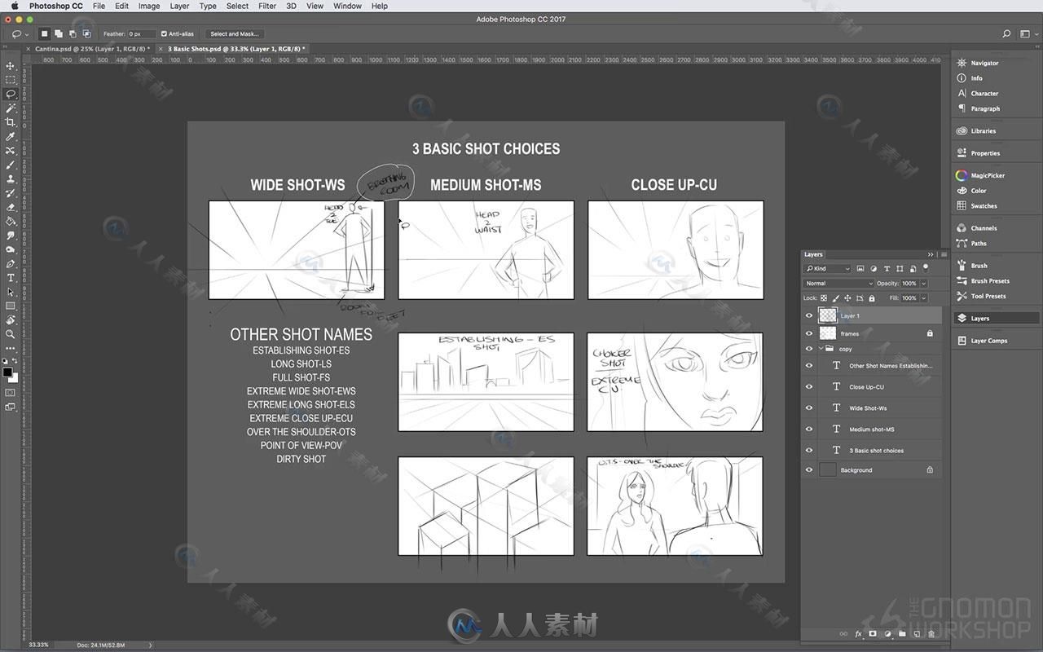This screenshot has width=1043, height=652.
Task: Select the Clone Stamp tool
Action: [11, 178]
